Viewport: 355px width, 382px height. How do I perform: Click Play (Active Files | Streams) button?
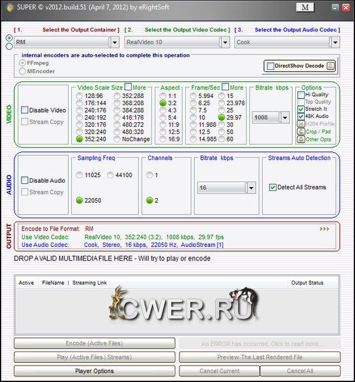pyautogui.click(x=94, y=357)
